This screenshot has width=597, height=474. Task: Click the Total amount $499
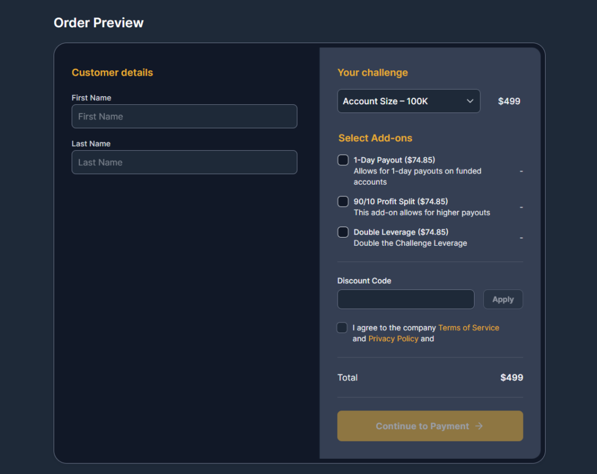511,377
